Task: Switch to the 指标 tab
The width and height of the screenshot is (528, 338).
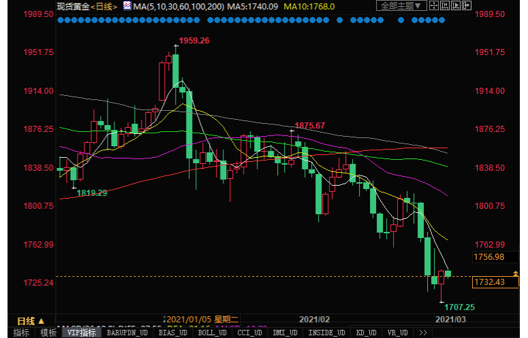Action: [21, 333]
